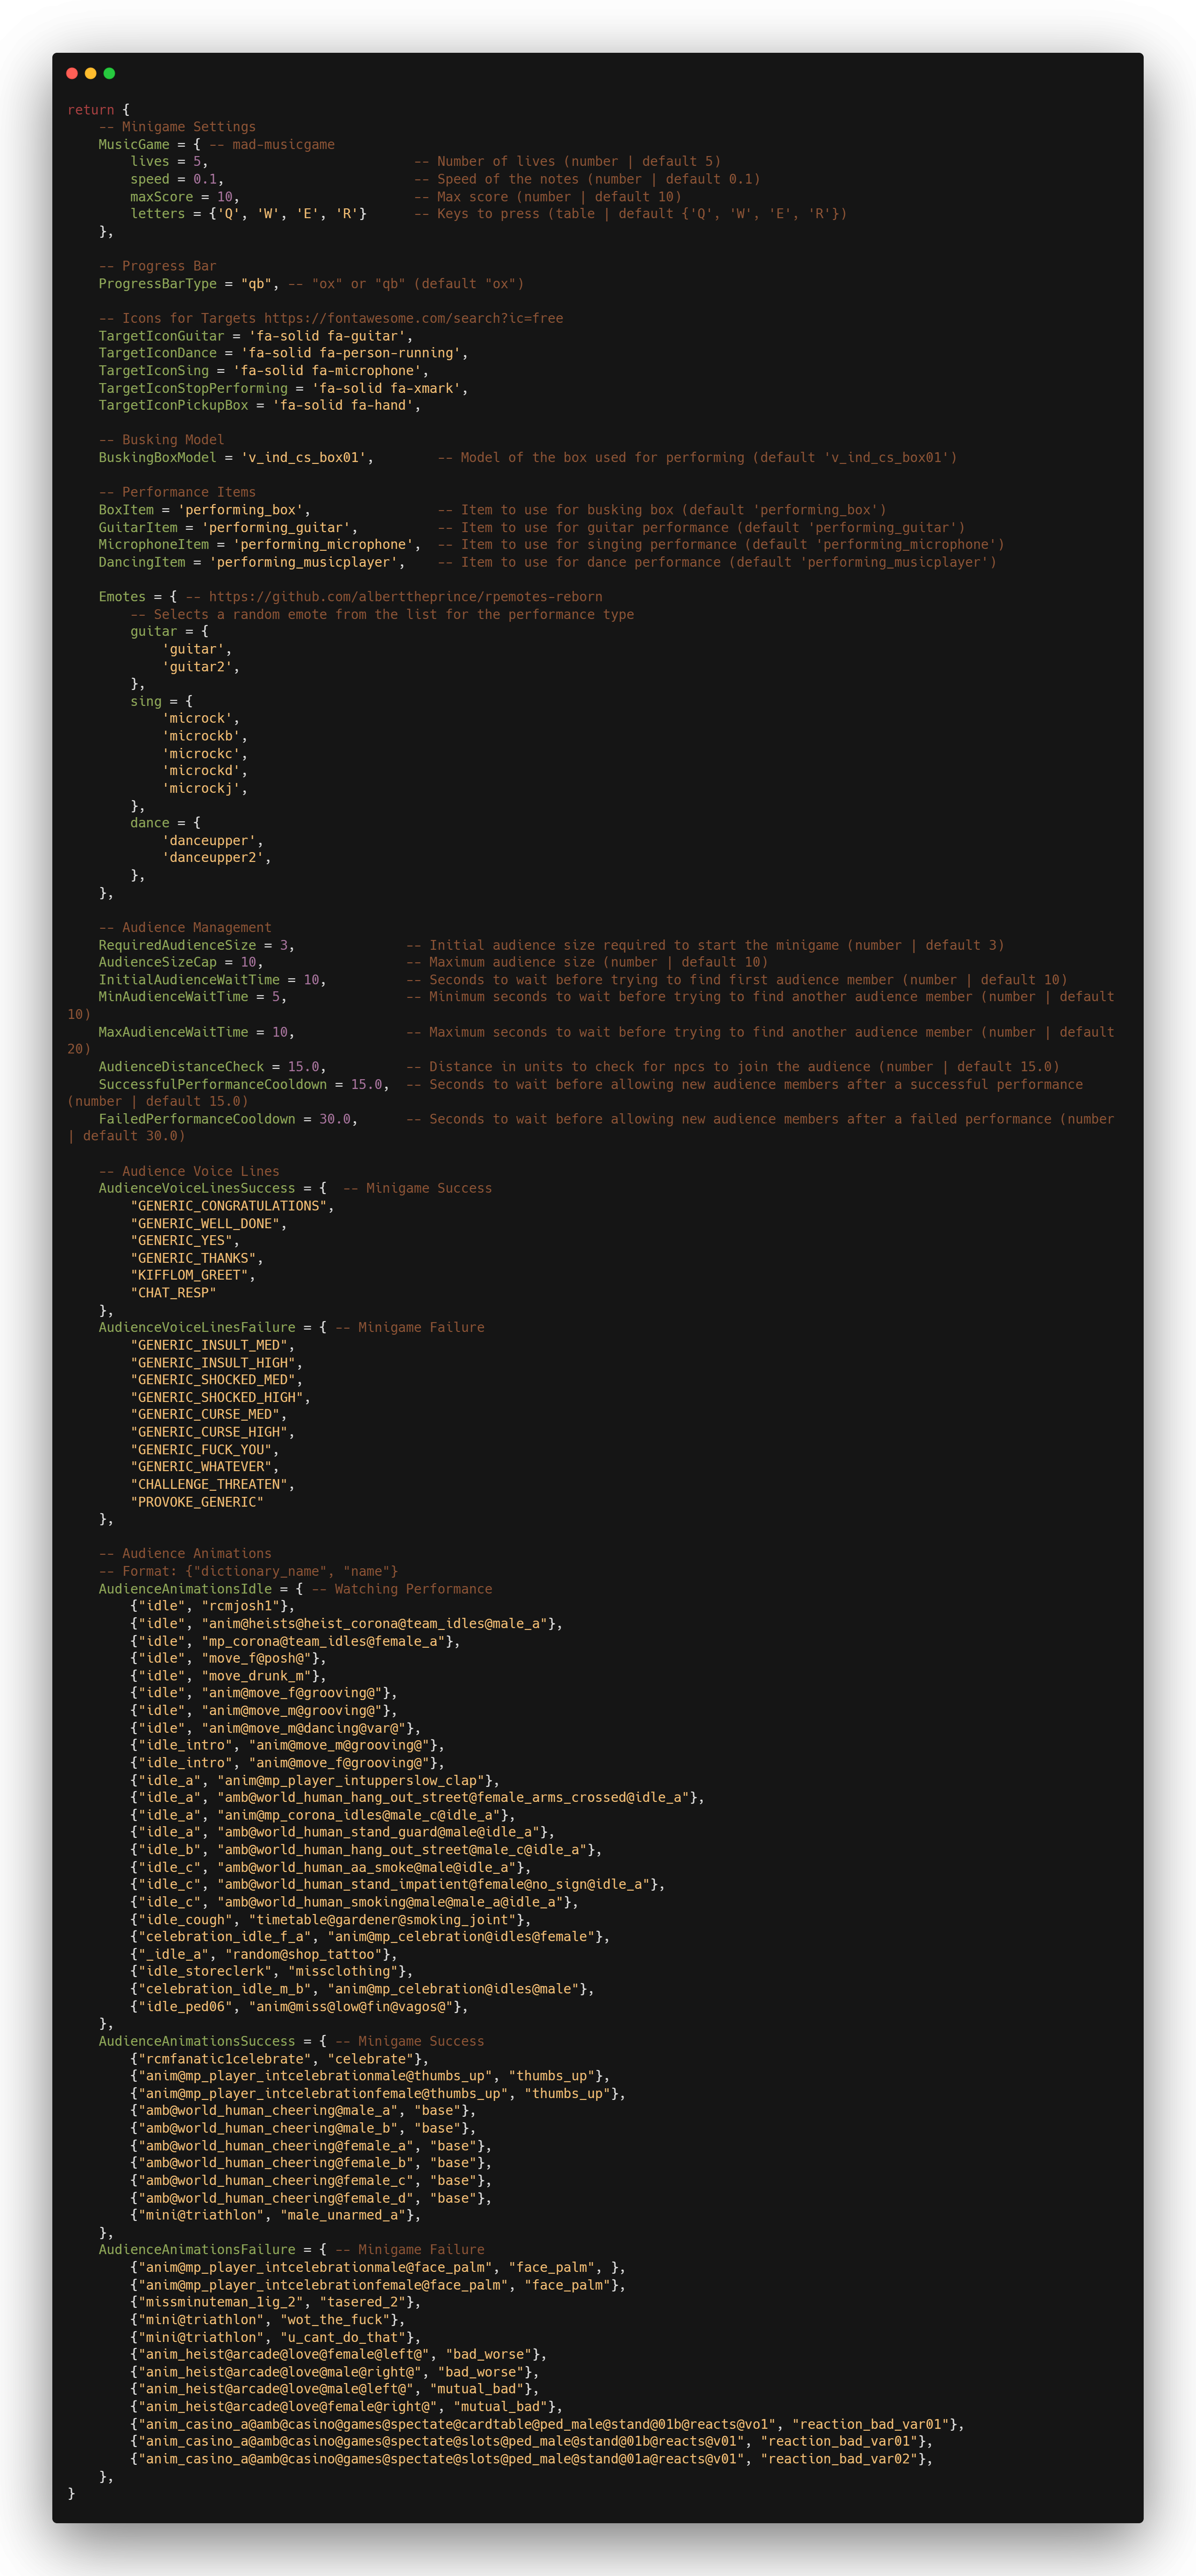Click the yellow minimize window dot
This screenshot has height=2576, width=1196.
[91, 73]
